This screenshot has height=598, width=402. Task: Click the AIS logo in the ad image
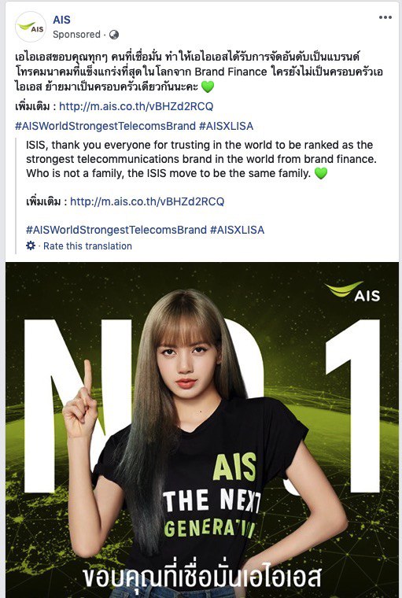(352, 292)
